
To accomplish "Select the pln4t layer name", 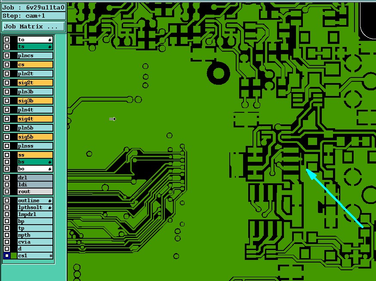I will coord(35,110).
